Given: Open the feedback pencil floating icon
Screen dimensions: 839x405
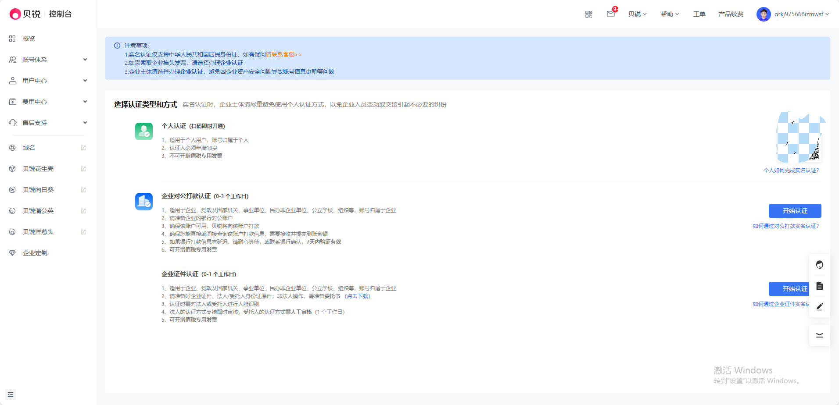Looking at the screenshot, I should click(x=819, y=307).
